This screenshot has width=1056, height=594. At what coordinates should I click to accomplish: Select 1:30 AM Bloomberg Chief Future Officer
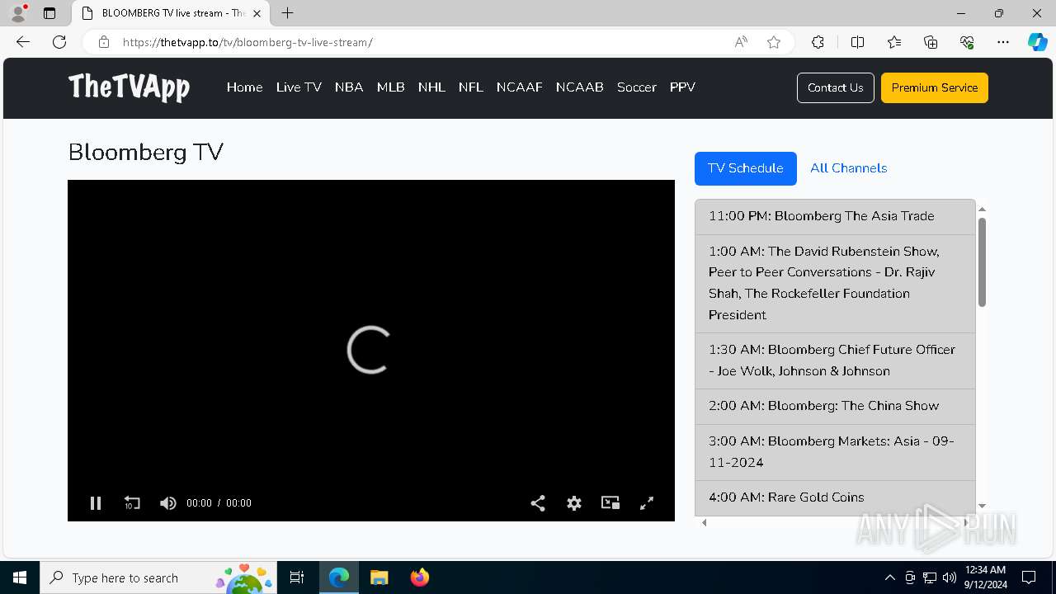tap(835, 361)
